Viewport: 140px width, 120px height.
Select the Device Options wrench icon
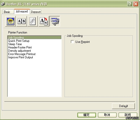55,21
